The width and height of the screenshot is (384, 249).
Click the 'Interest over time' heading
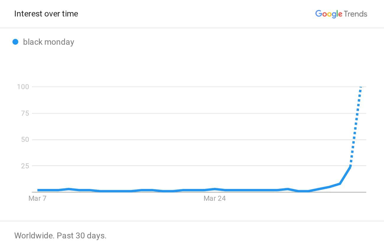46,14
